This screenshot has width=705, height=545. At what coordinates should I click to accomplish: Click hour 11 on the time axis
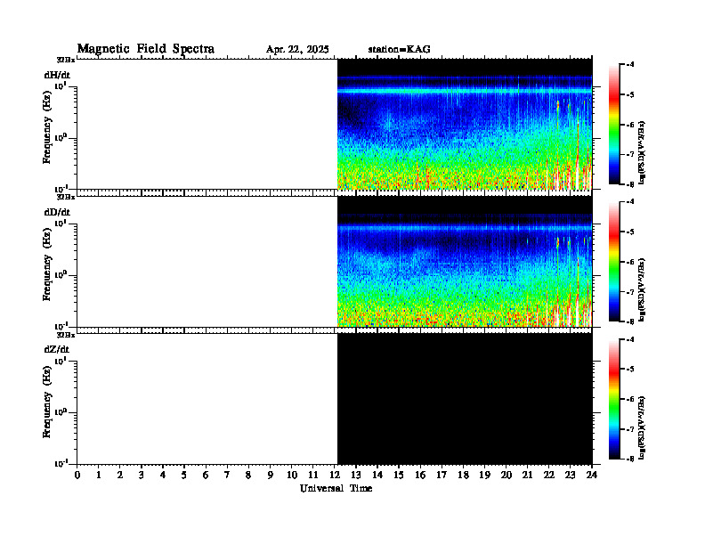(x=313, y=476)
